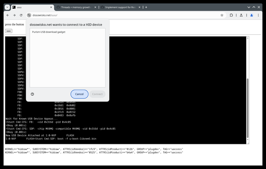Click the address bar URL field

(125, 15)
